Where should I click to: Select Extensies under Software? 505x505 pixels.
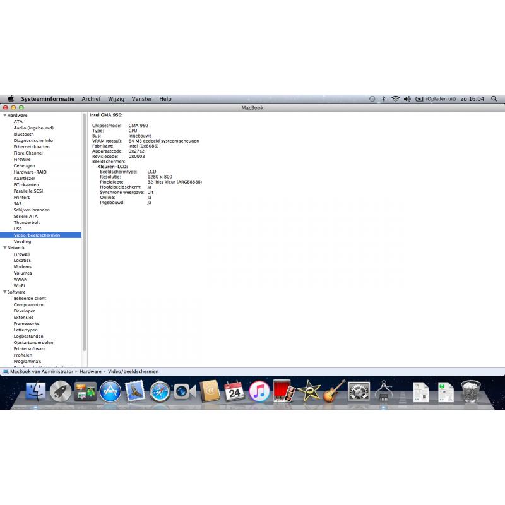pos(23,318)
